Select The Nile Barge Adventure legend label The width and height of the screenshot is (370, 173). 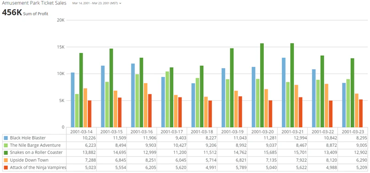coord(35,145)
